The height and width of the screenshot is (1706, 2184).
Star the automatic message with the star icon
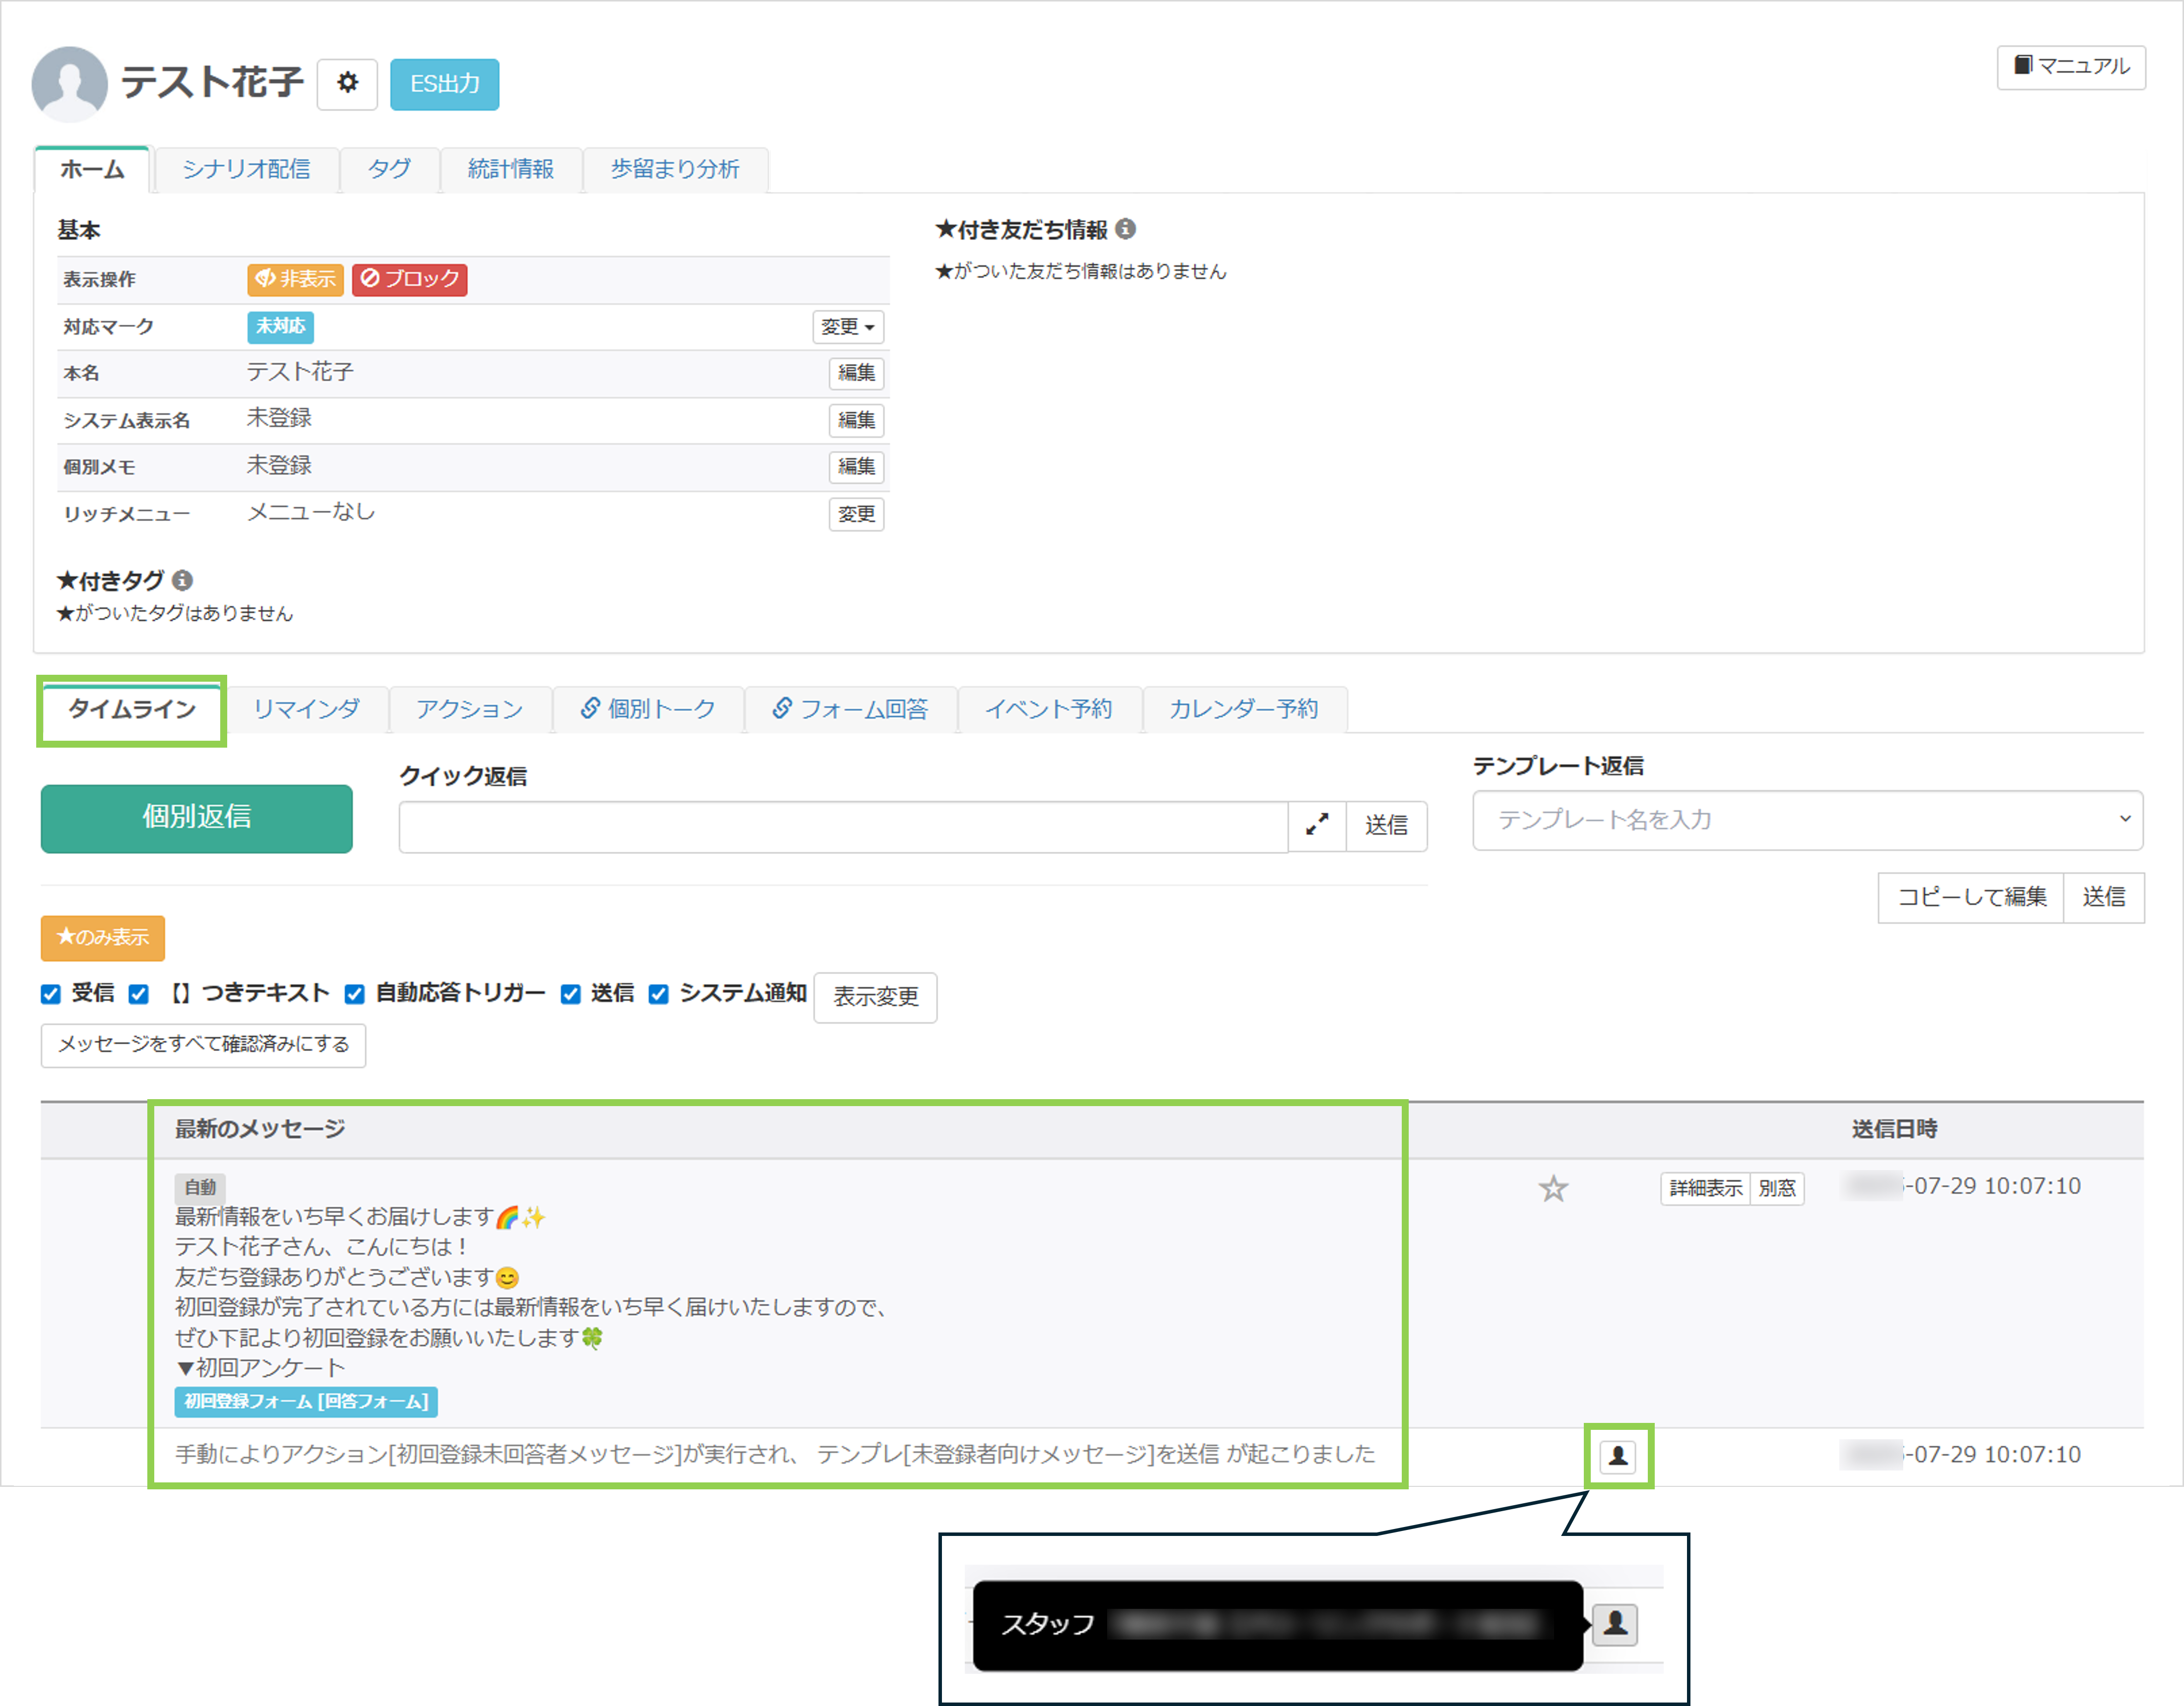coord(1553,1188)
